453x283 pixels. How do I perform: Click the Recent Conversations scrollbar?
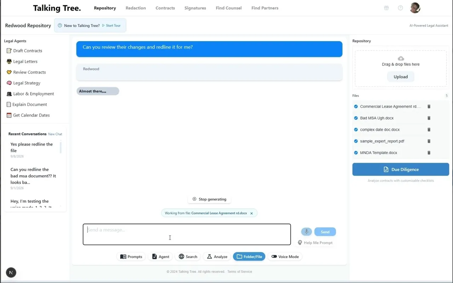tap(61, 147)
